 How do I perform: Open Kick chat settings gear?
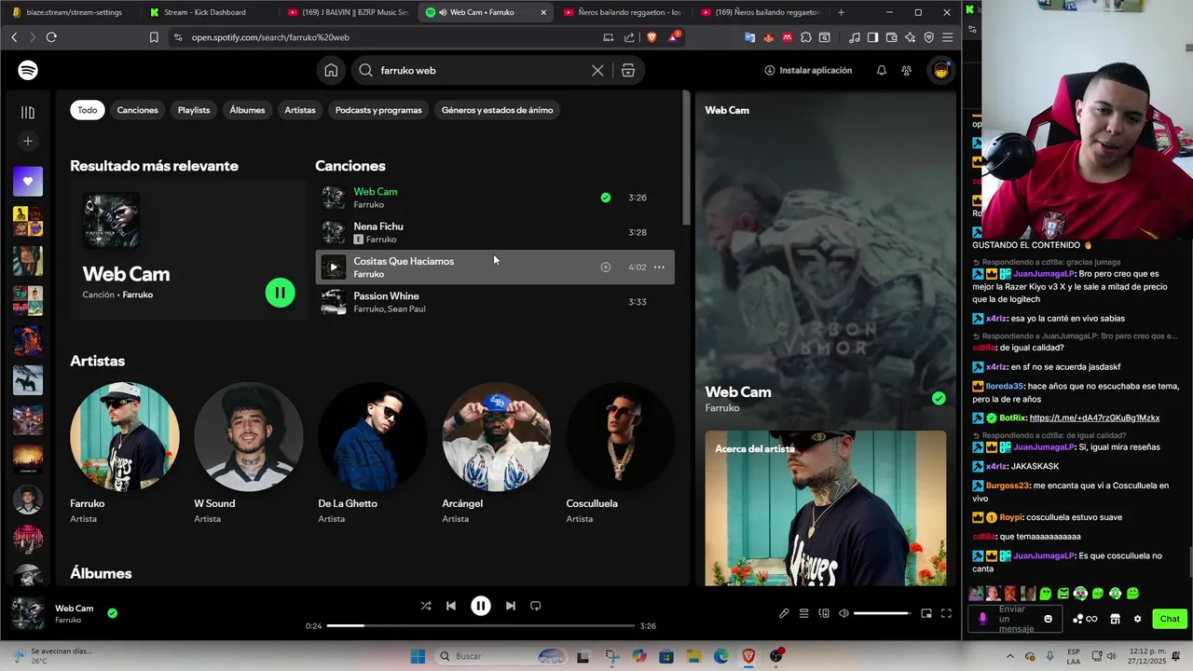tap(1137, 619)
